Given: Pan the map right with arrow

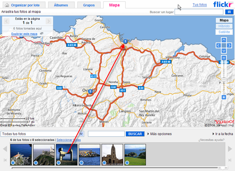Looking at the screenshot, I should (229, 45).
